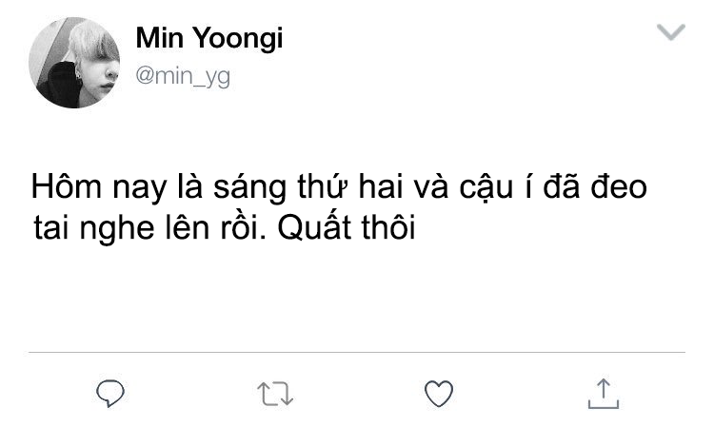Open the downward caret tweet menu
Screen dimensions: 714x427
[671, 31]
